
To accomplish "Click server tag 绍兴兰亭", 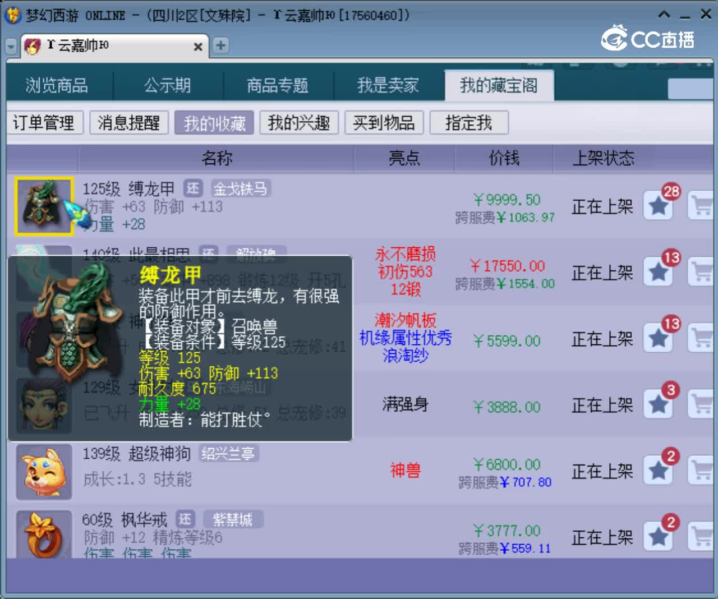I will pos(228,453).
